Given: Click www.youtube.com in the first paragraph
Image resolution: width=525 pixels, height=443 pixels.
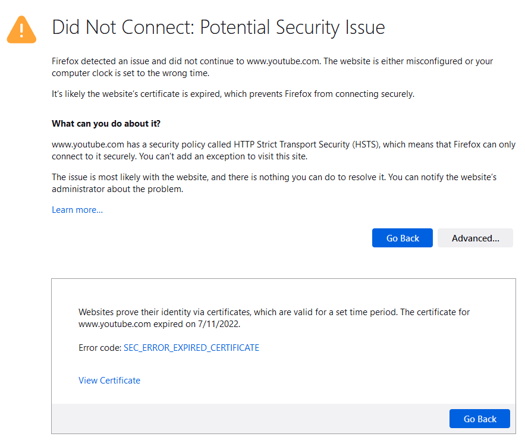Looking at the screenshot, I should [x=283, y=61].
